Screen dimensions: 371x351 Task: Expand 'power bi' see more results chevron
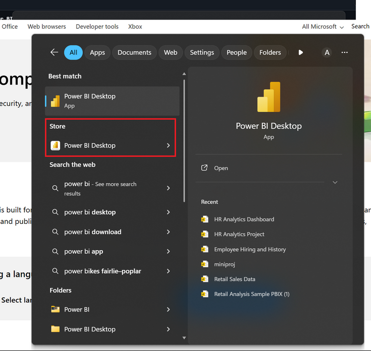[x=168, y=188]
